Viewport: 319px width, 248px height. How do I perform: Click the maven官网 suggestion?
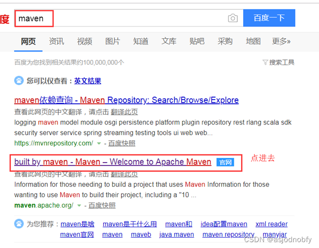coord(77,235)
